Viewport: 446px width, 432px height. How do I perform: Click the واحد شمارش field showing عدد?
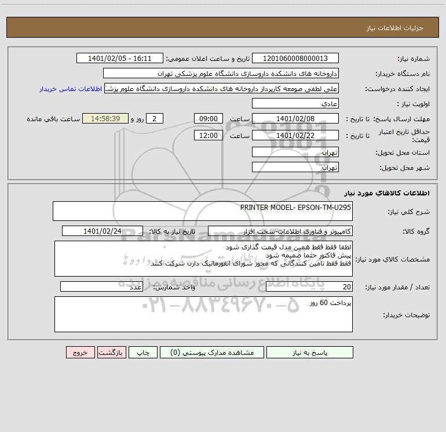101,286
